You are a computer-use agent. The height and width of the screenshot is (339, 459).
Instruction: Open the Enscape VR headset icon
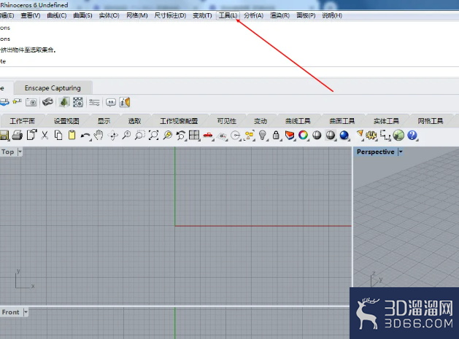pyautogui.click(x=47, y=102)
